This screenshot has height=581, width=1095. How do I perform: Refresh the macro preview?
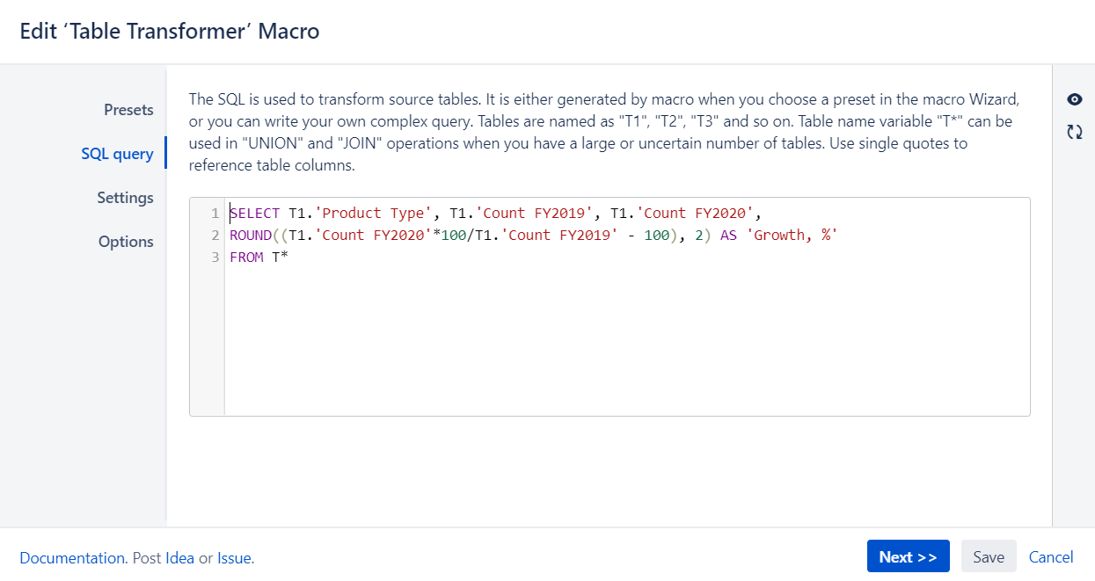[x=1074, y=131]
